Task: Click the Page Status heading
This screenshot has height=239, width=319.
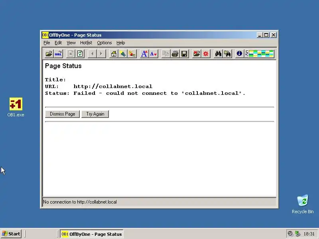Action: pyautogui.click(x=63, y=66)
